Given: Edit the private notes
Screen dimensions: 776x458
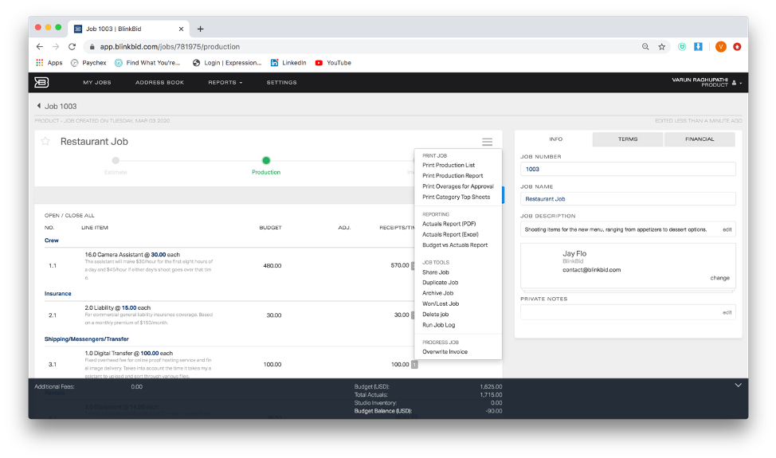Looking at the screenshot, I should point(727,312).
